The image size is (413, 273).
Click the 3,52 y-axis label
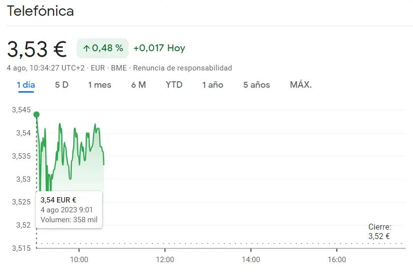tap(24, 225)
